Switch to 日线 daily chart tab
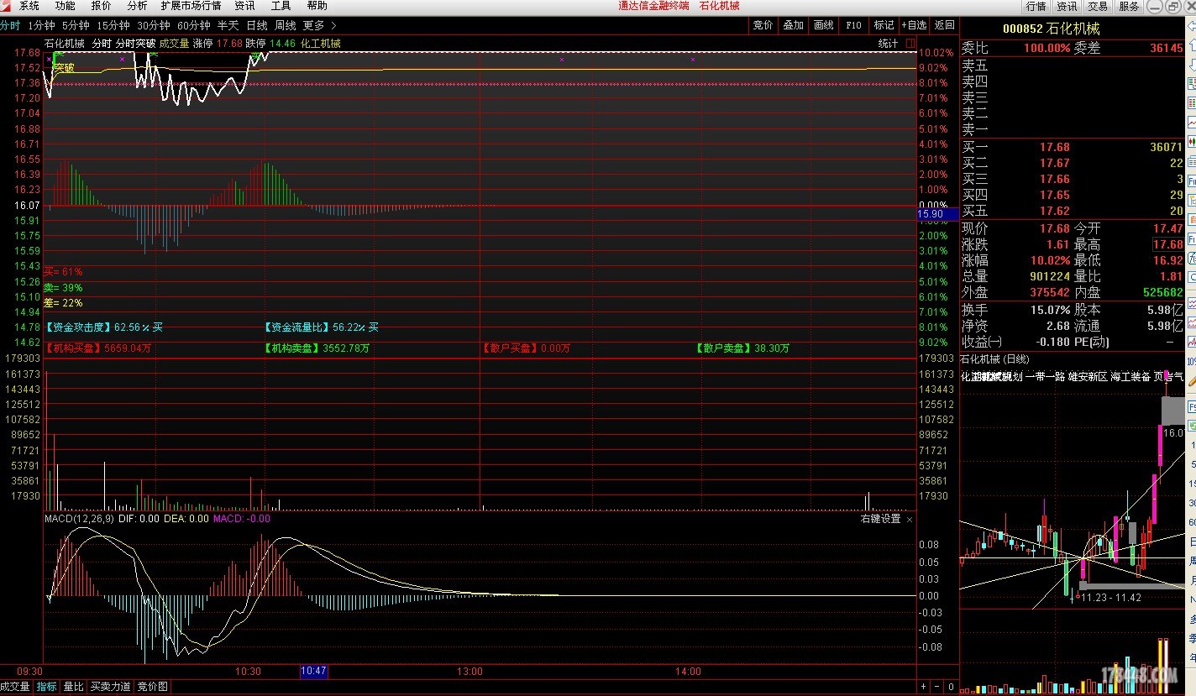Image resolution: width=1196 pixels, height=696 pixels. coord(256,25)
